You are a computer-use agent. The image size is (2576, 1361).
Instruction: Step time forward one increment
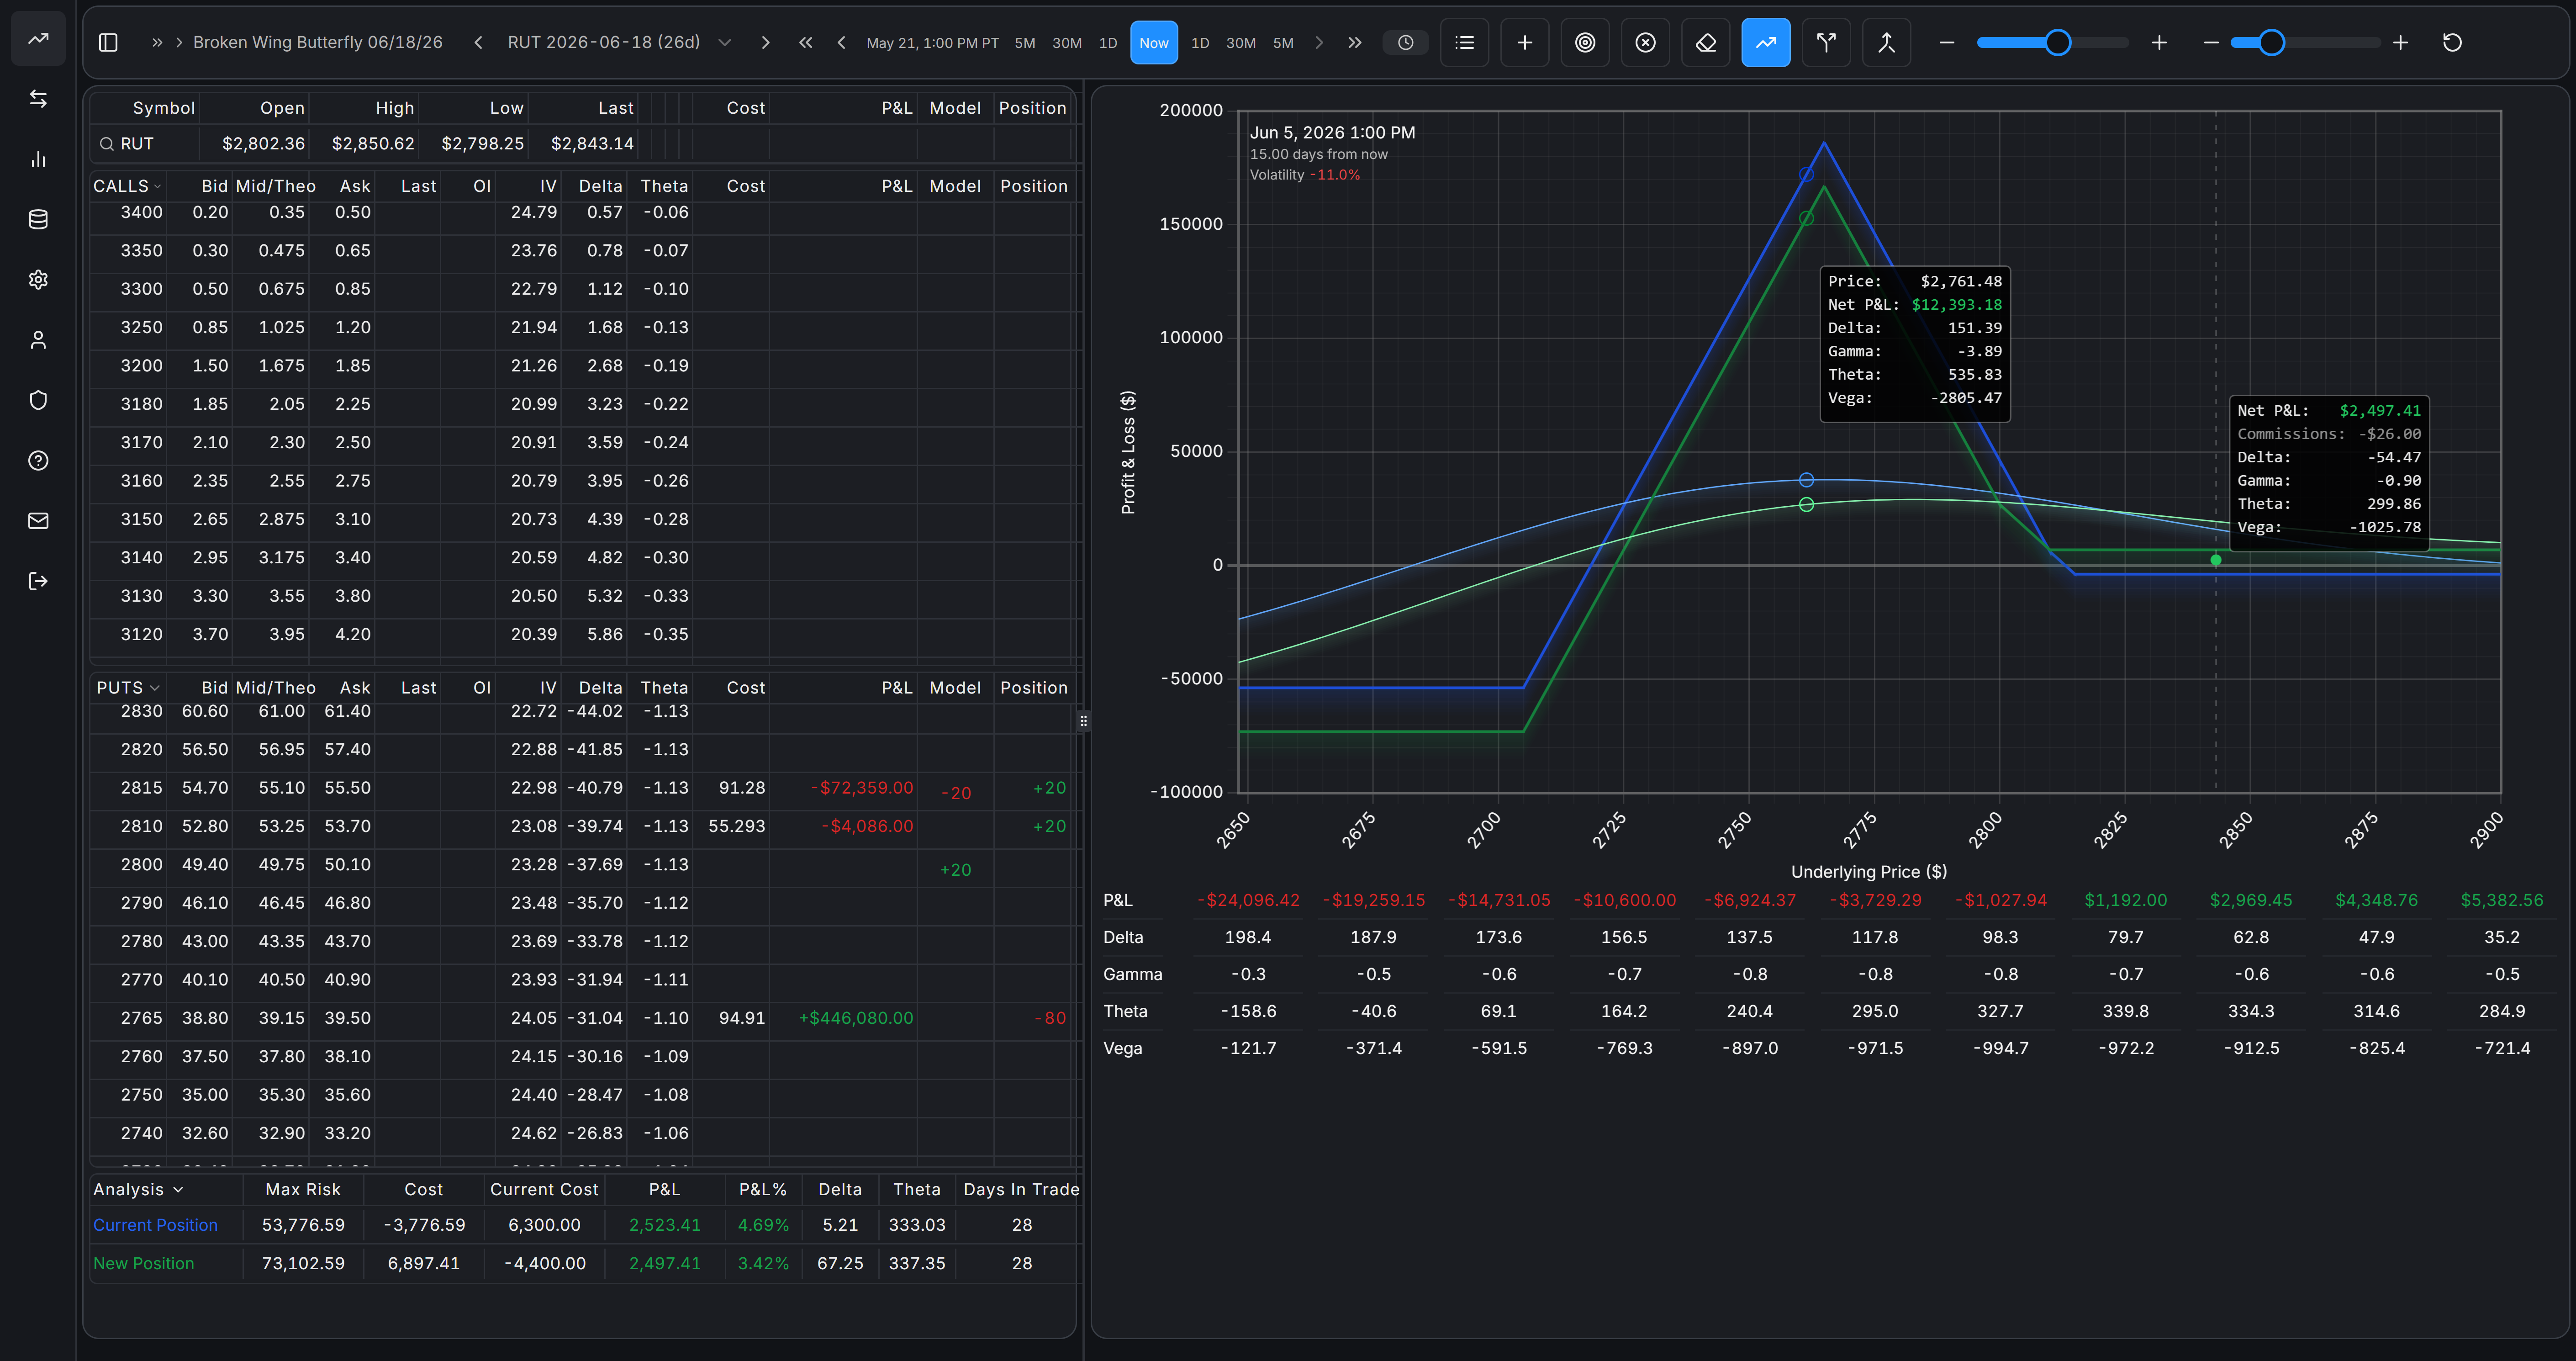coord(1318,43)
